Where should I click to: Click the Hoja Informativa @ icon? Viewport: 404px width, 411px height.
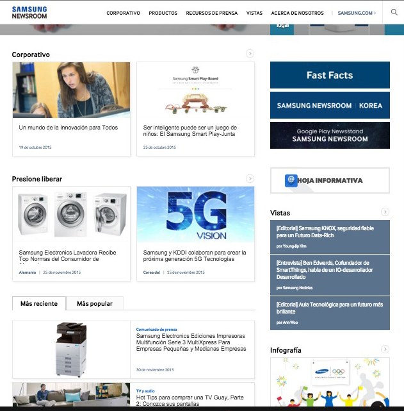click(291, 180)
